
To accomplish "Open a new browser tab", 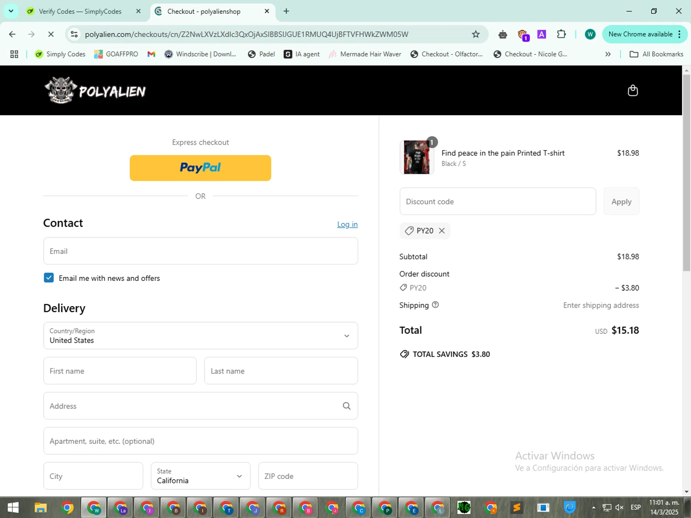I will pyautogui.click(x=286, y=11).
